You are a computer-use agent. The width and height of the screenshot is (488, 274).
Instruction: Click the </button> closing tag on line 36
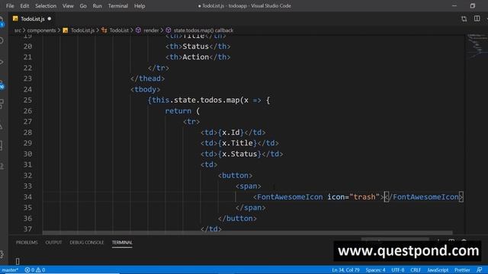(237, 218)
